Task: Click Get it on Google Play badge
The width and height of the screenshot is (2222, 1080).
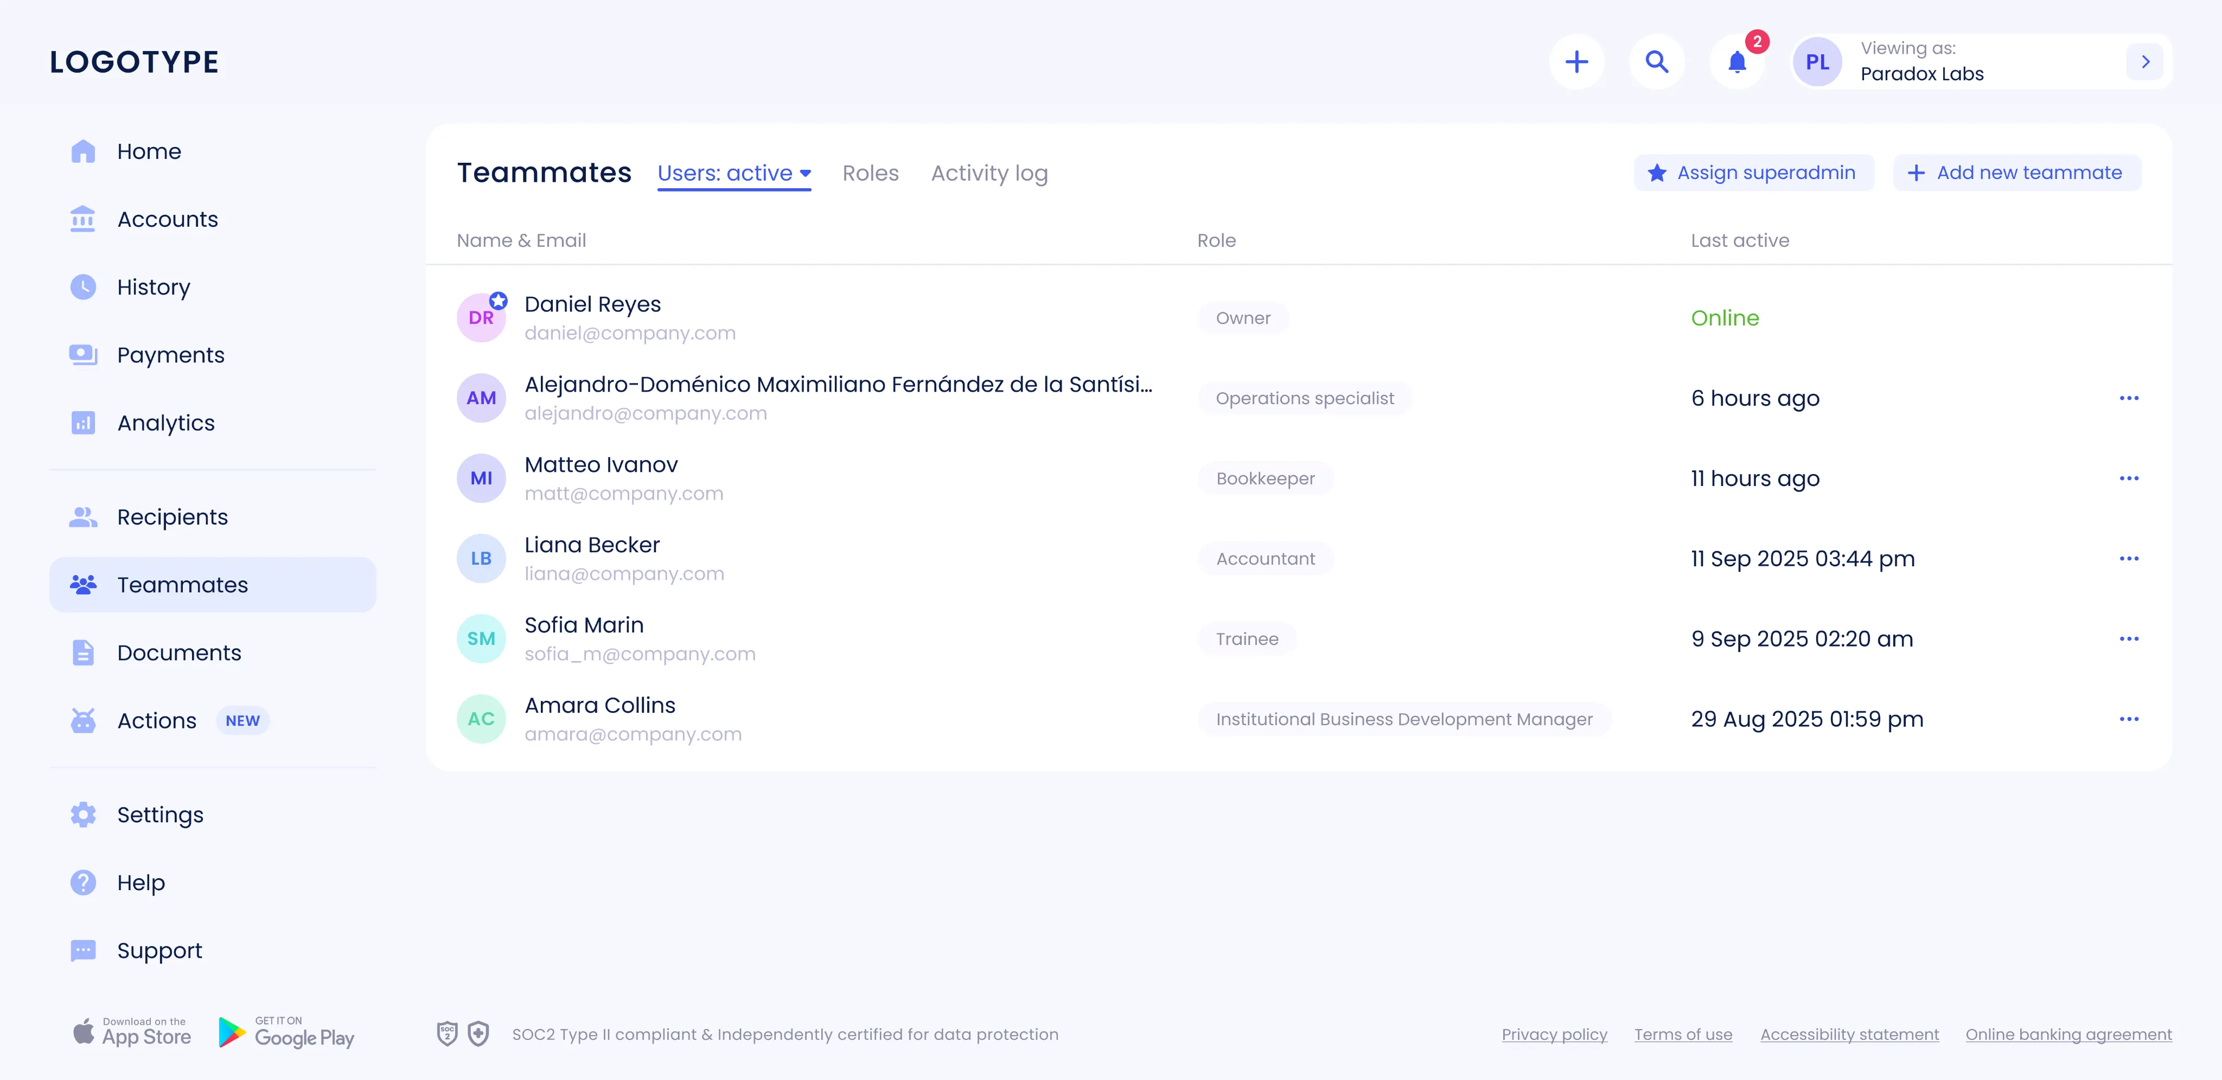Action: click(x=286, y=1033)
